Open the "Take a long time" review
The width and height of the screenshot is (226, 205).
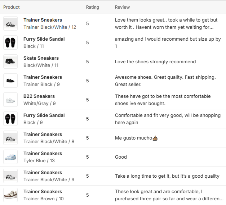point(167,176)
